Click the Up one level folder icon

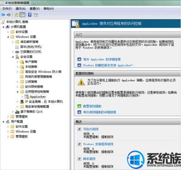[16, 15]
